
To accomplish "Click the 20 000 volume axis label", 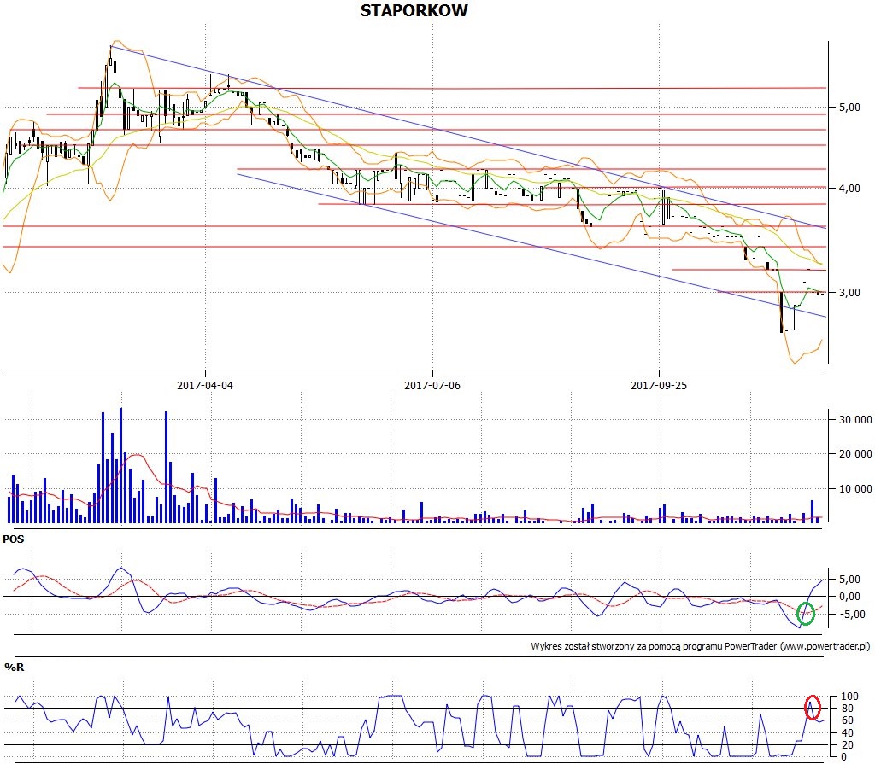I will [854, 454].
